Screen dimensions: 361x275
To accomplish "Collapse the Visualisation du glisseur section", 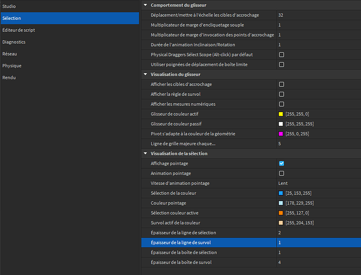I will click(145, 74).
